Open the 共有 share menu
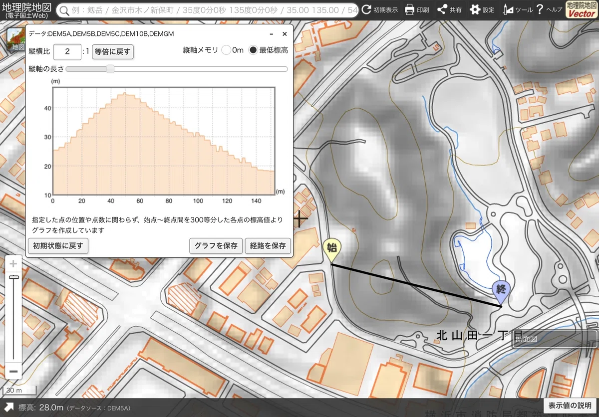This screenshot has width=599, height=417. pos(449,9)
